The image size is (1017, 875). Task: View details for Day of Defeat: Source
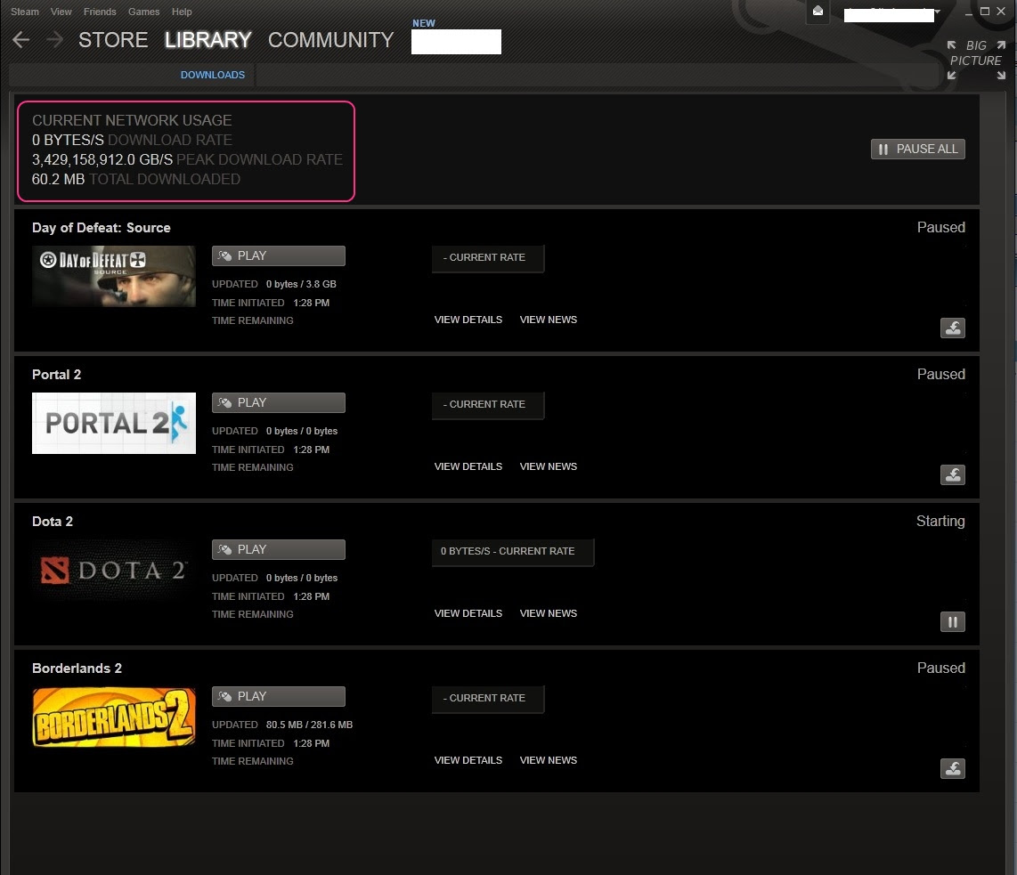point(468,320)
